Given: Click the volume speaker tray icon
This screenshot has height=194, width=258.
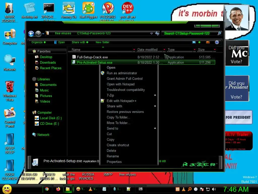Looking at the screenshot, I should (214, 189).
